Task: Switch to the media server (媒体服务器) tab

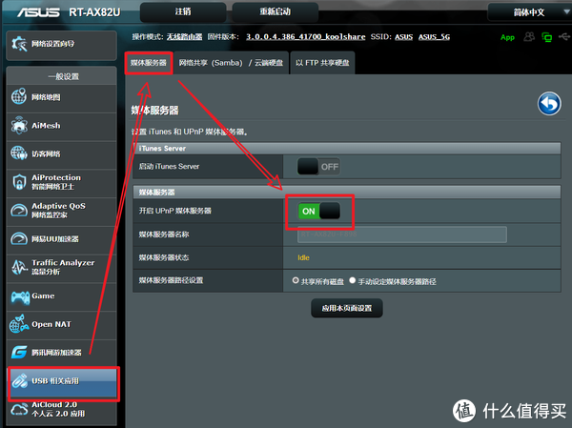Action: tap(149, 63)
